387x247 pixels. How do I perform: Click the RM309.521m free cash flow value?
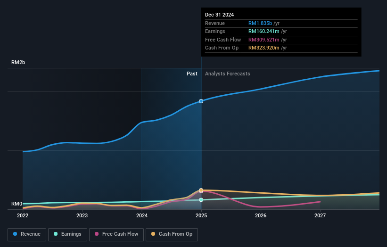point(264,40)
